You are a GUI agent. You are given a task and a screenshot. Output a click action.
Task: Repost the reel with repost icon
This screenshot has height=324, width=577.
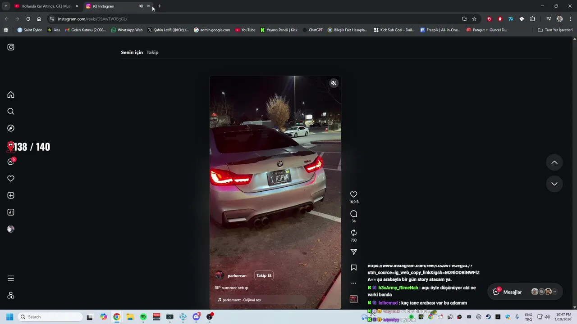pos(353,233)
